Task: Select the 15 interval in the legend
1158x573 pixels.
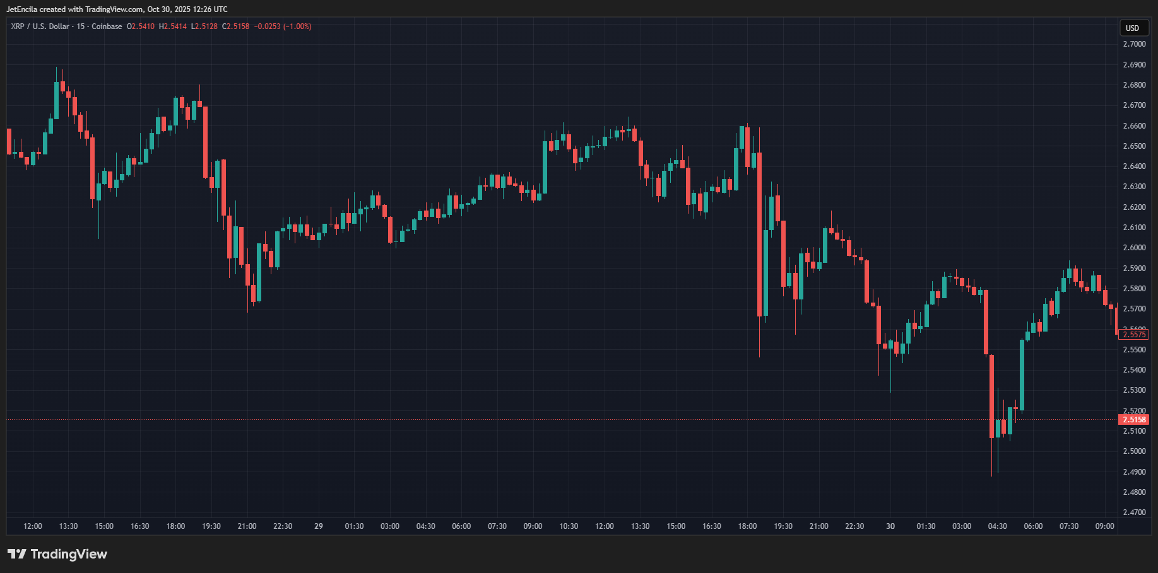Action: coord(81,26)
